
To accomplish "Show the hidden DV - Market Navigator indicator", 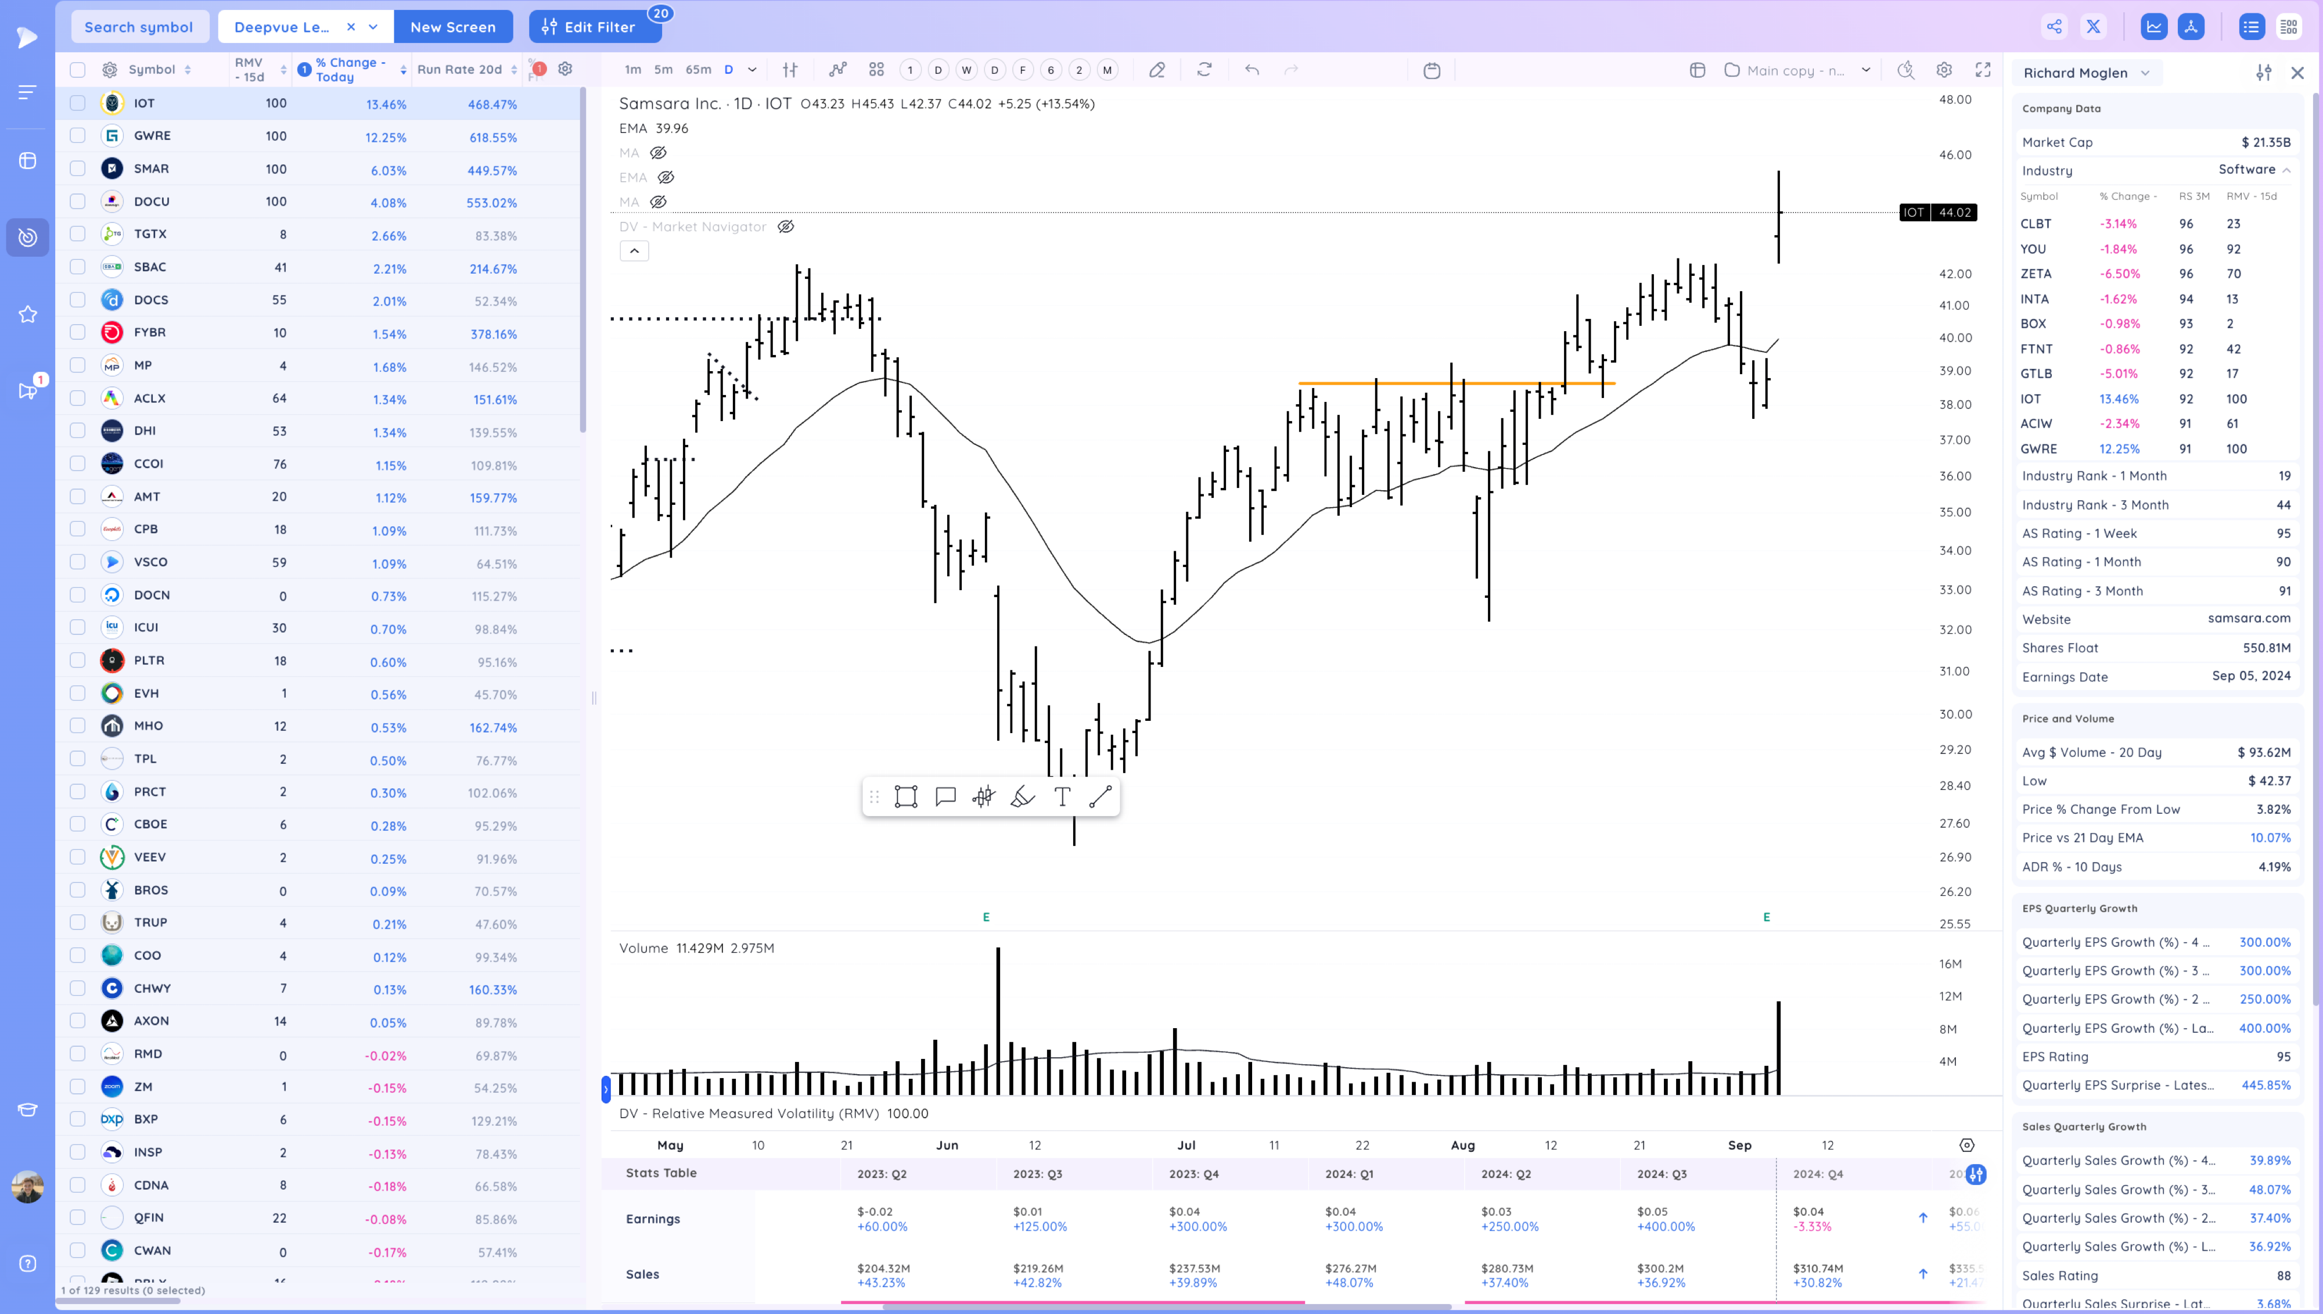I will (786, 227).
